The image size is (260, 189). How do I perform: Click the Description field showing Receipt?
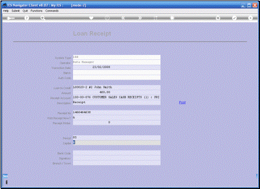click(x=117, y=103)
